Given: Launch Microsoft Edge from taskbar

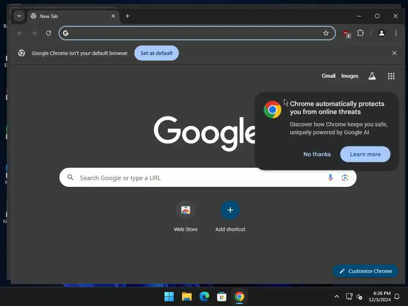Looking at the screenshot, I should pyautogui.click(x=204, y=296).
